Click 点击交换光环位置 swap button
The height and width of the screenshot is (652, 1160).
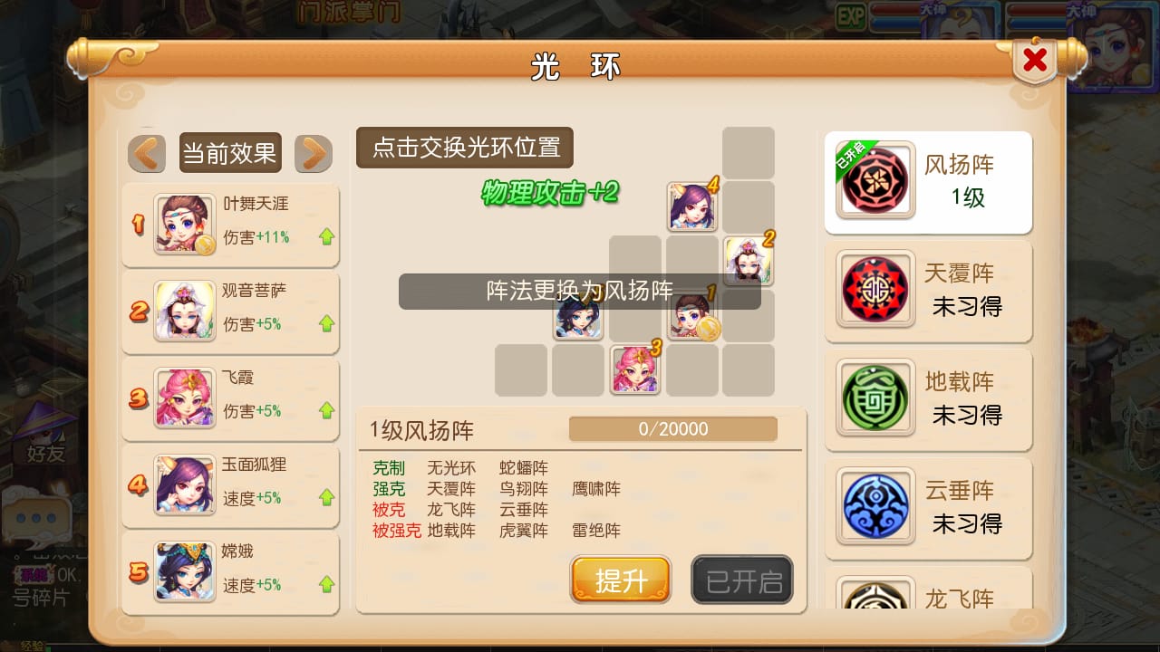pos(465,148)
